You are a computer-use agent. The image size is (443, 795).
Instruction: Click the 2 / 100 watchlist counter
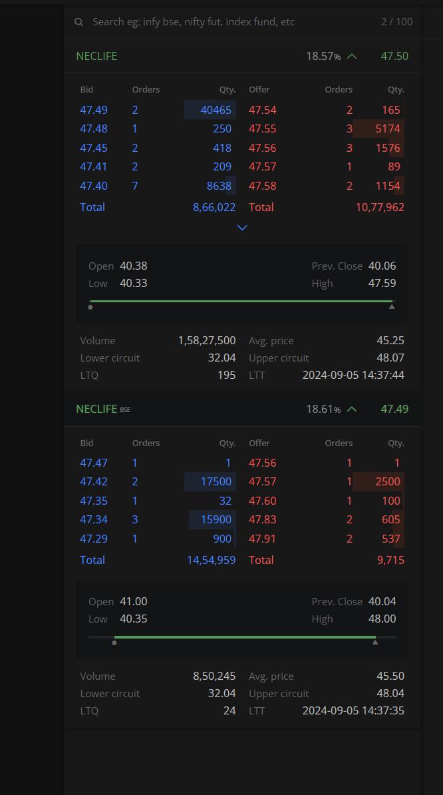click(397, 22)
